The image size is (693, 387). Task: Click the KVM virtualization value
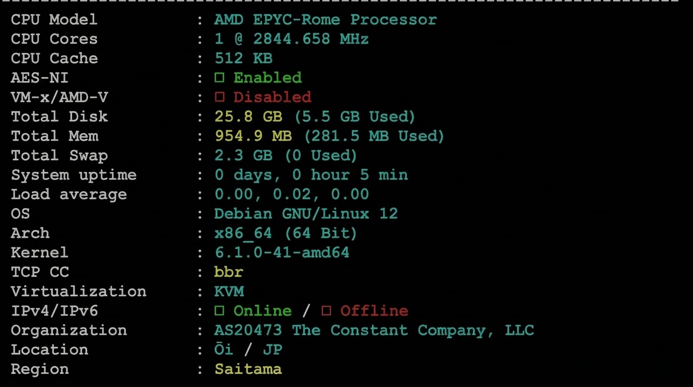229,291
